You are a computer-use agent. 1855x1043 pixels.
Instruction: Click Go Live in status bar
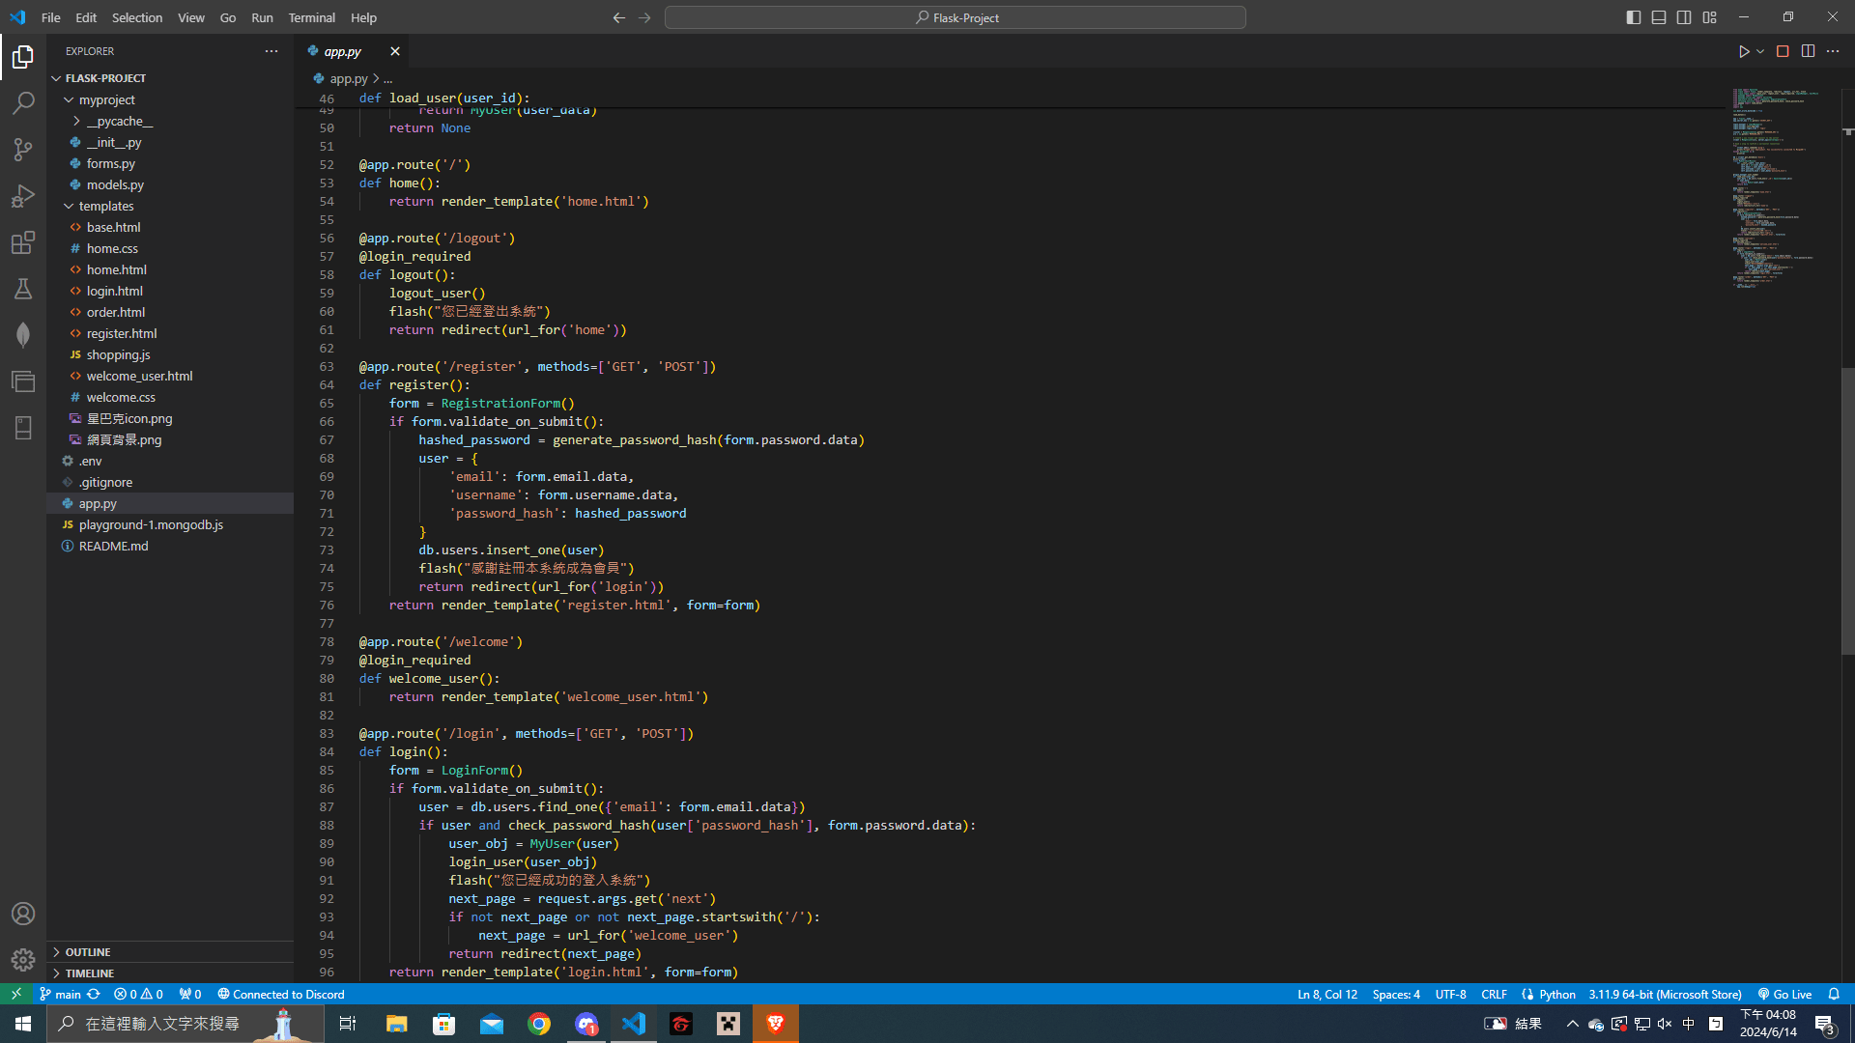1784,994
